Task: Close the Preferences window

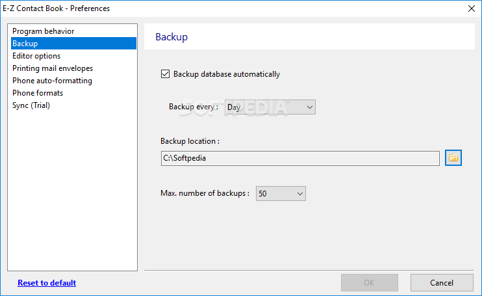Action: tap(472, 8)
